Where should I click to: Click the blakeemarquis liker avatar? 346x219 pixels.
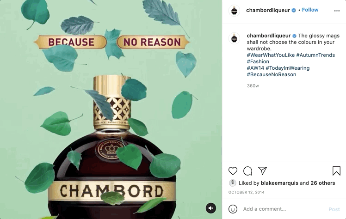coord(232,183)
